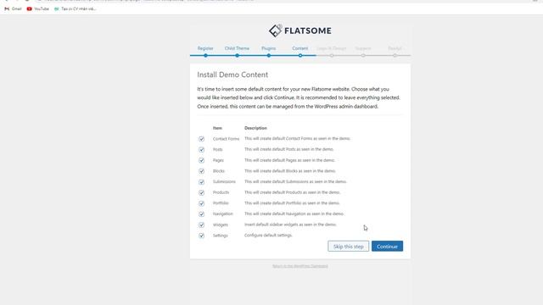
Task: Click the 'Contact Forms' item label
Action: [227, 139]
